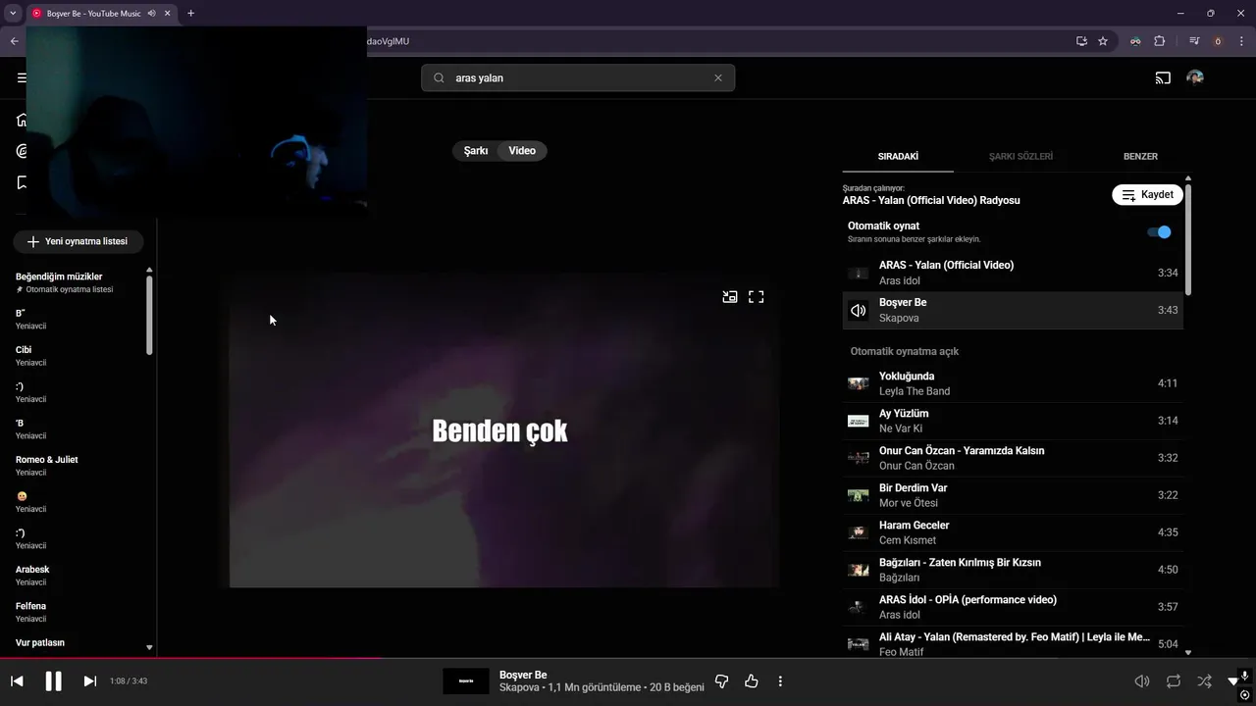Screen dimensions: 1256x706
Task: Click the Yokluğunda song thumbnail
Action: coord(859,383)
